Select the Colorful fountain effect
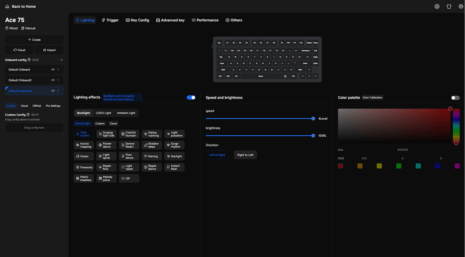This screenshot has width=465, height=257. (x=129, y=134)
